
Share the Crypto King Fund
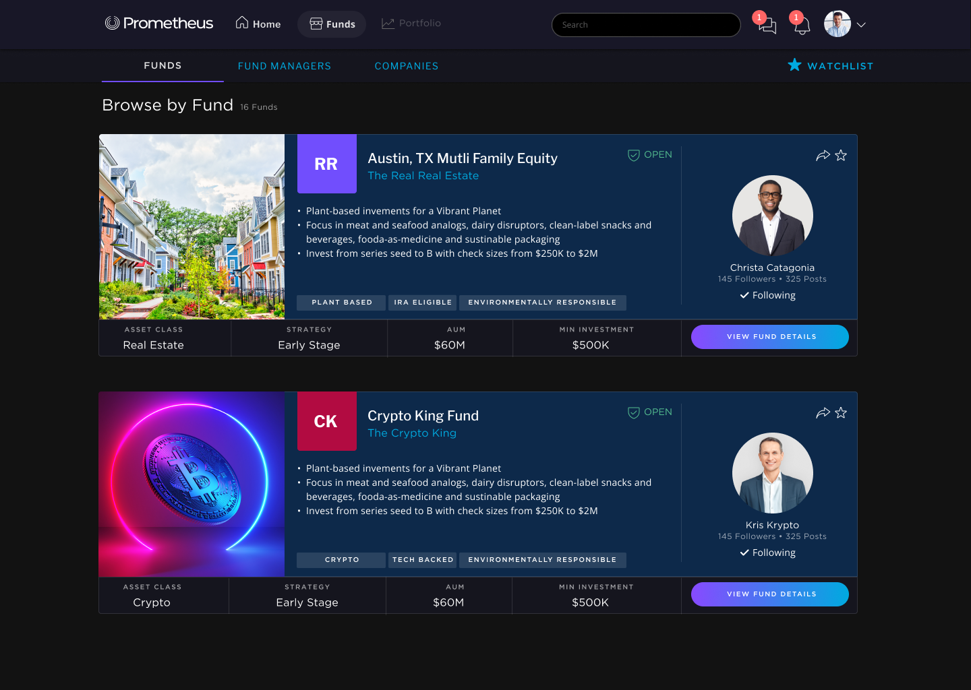[823, 413]
